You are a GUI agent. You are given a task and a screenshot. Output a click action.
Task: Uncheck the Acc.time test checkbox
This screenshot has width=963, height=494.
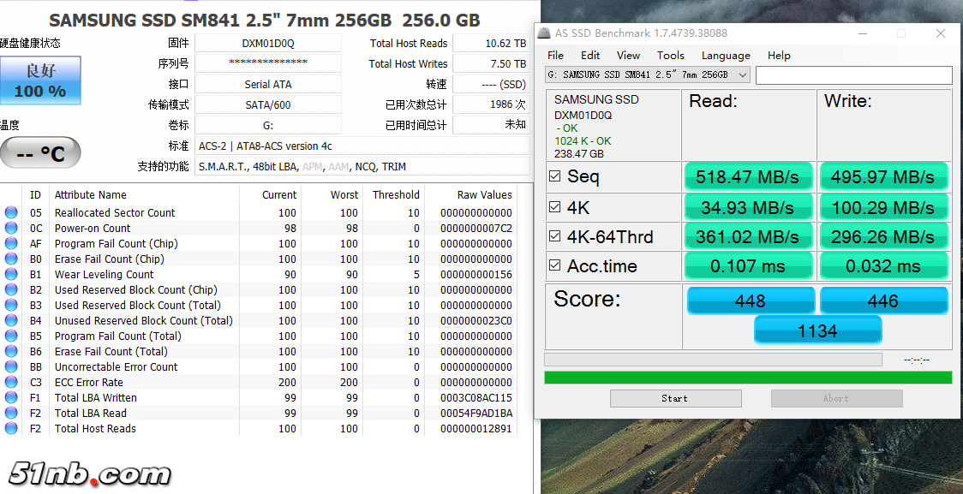tap(554, 266)
